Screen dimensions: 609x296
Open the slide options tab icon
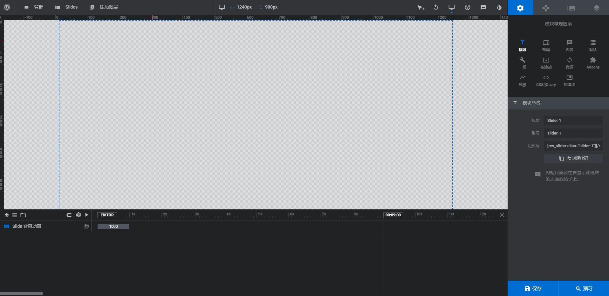(x=571, y=8)
